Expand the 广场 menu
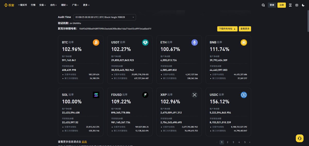Screen dimensions: 309x146 point(75,5)
